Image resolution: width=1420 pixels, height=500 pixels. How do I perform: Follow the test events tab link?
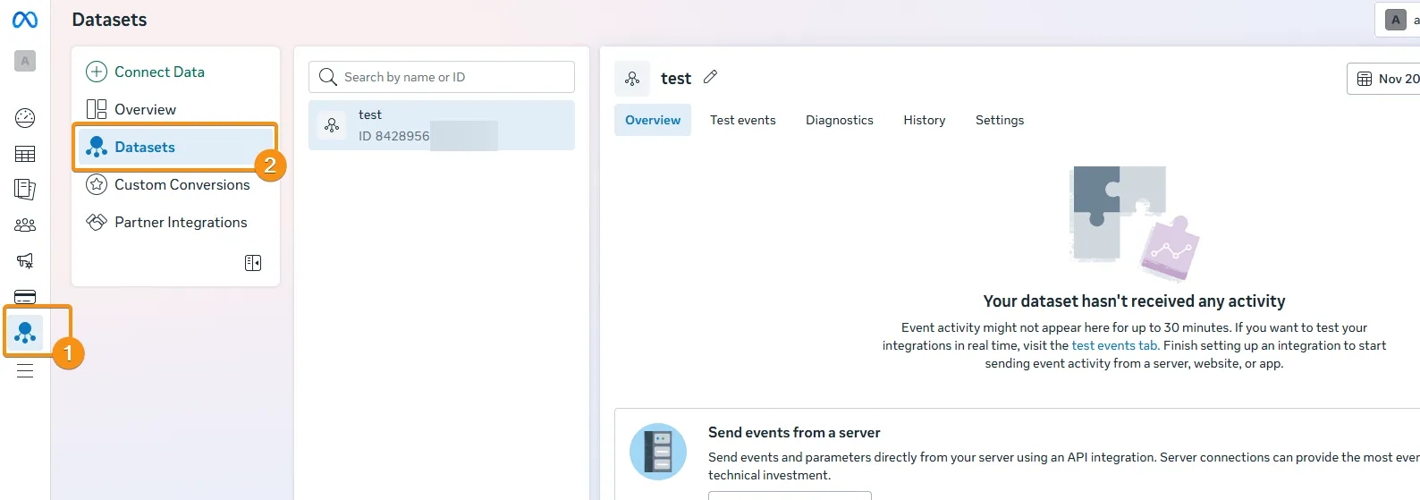(x=1114, y=345)
